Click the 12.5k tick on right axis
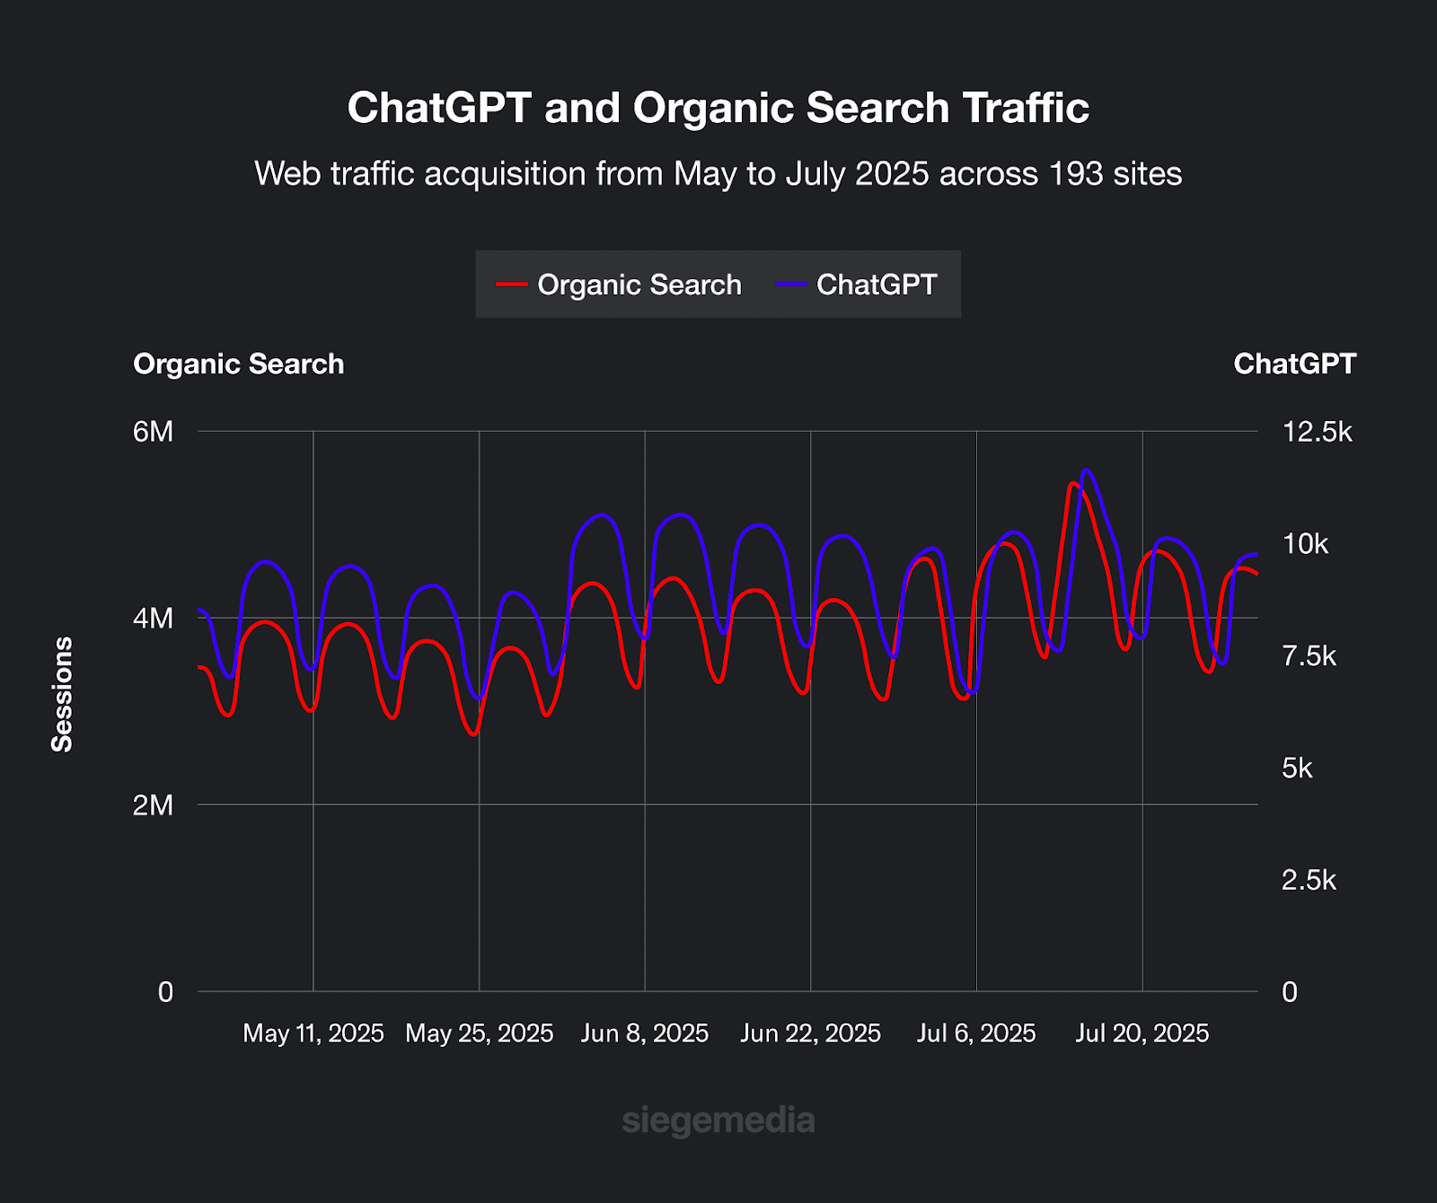Screen dimensions: 1437x1203 (x=1317, y=432)
